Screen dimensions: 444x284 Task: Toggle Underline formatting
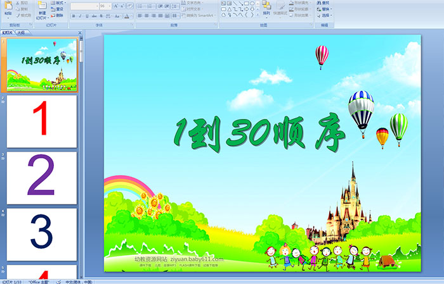click(87, 16)
